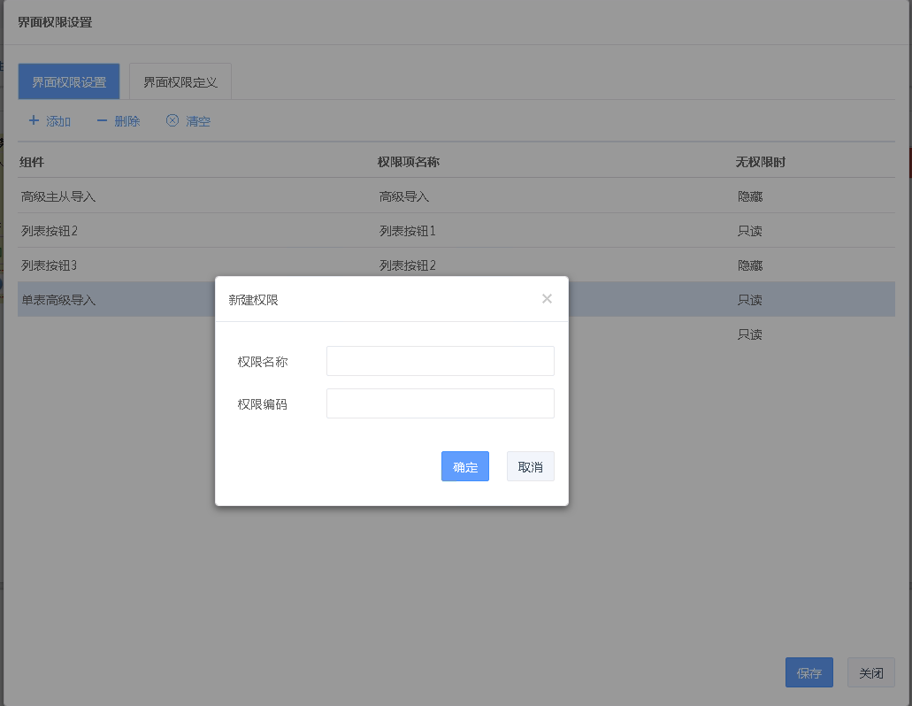The width and height of the screenshot is (912, 706).
Task: Highlight the 单表高级导入 row
Action: [58, 300]
